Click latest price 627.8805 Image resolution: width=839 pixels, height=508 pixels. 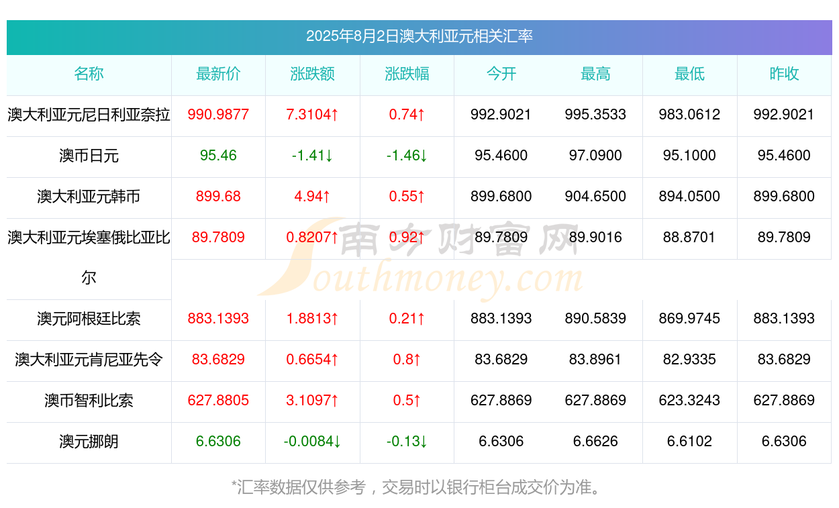coord(218,401)
